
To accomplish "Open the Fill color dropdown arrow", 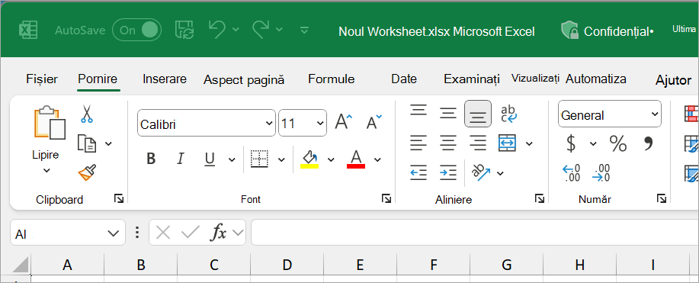I will point(331,159).
